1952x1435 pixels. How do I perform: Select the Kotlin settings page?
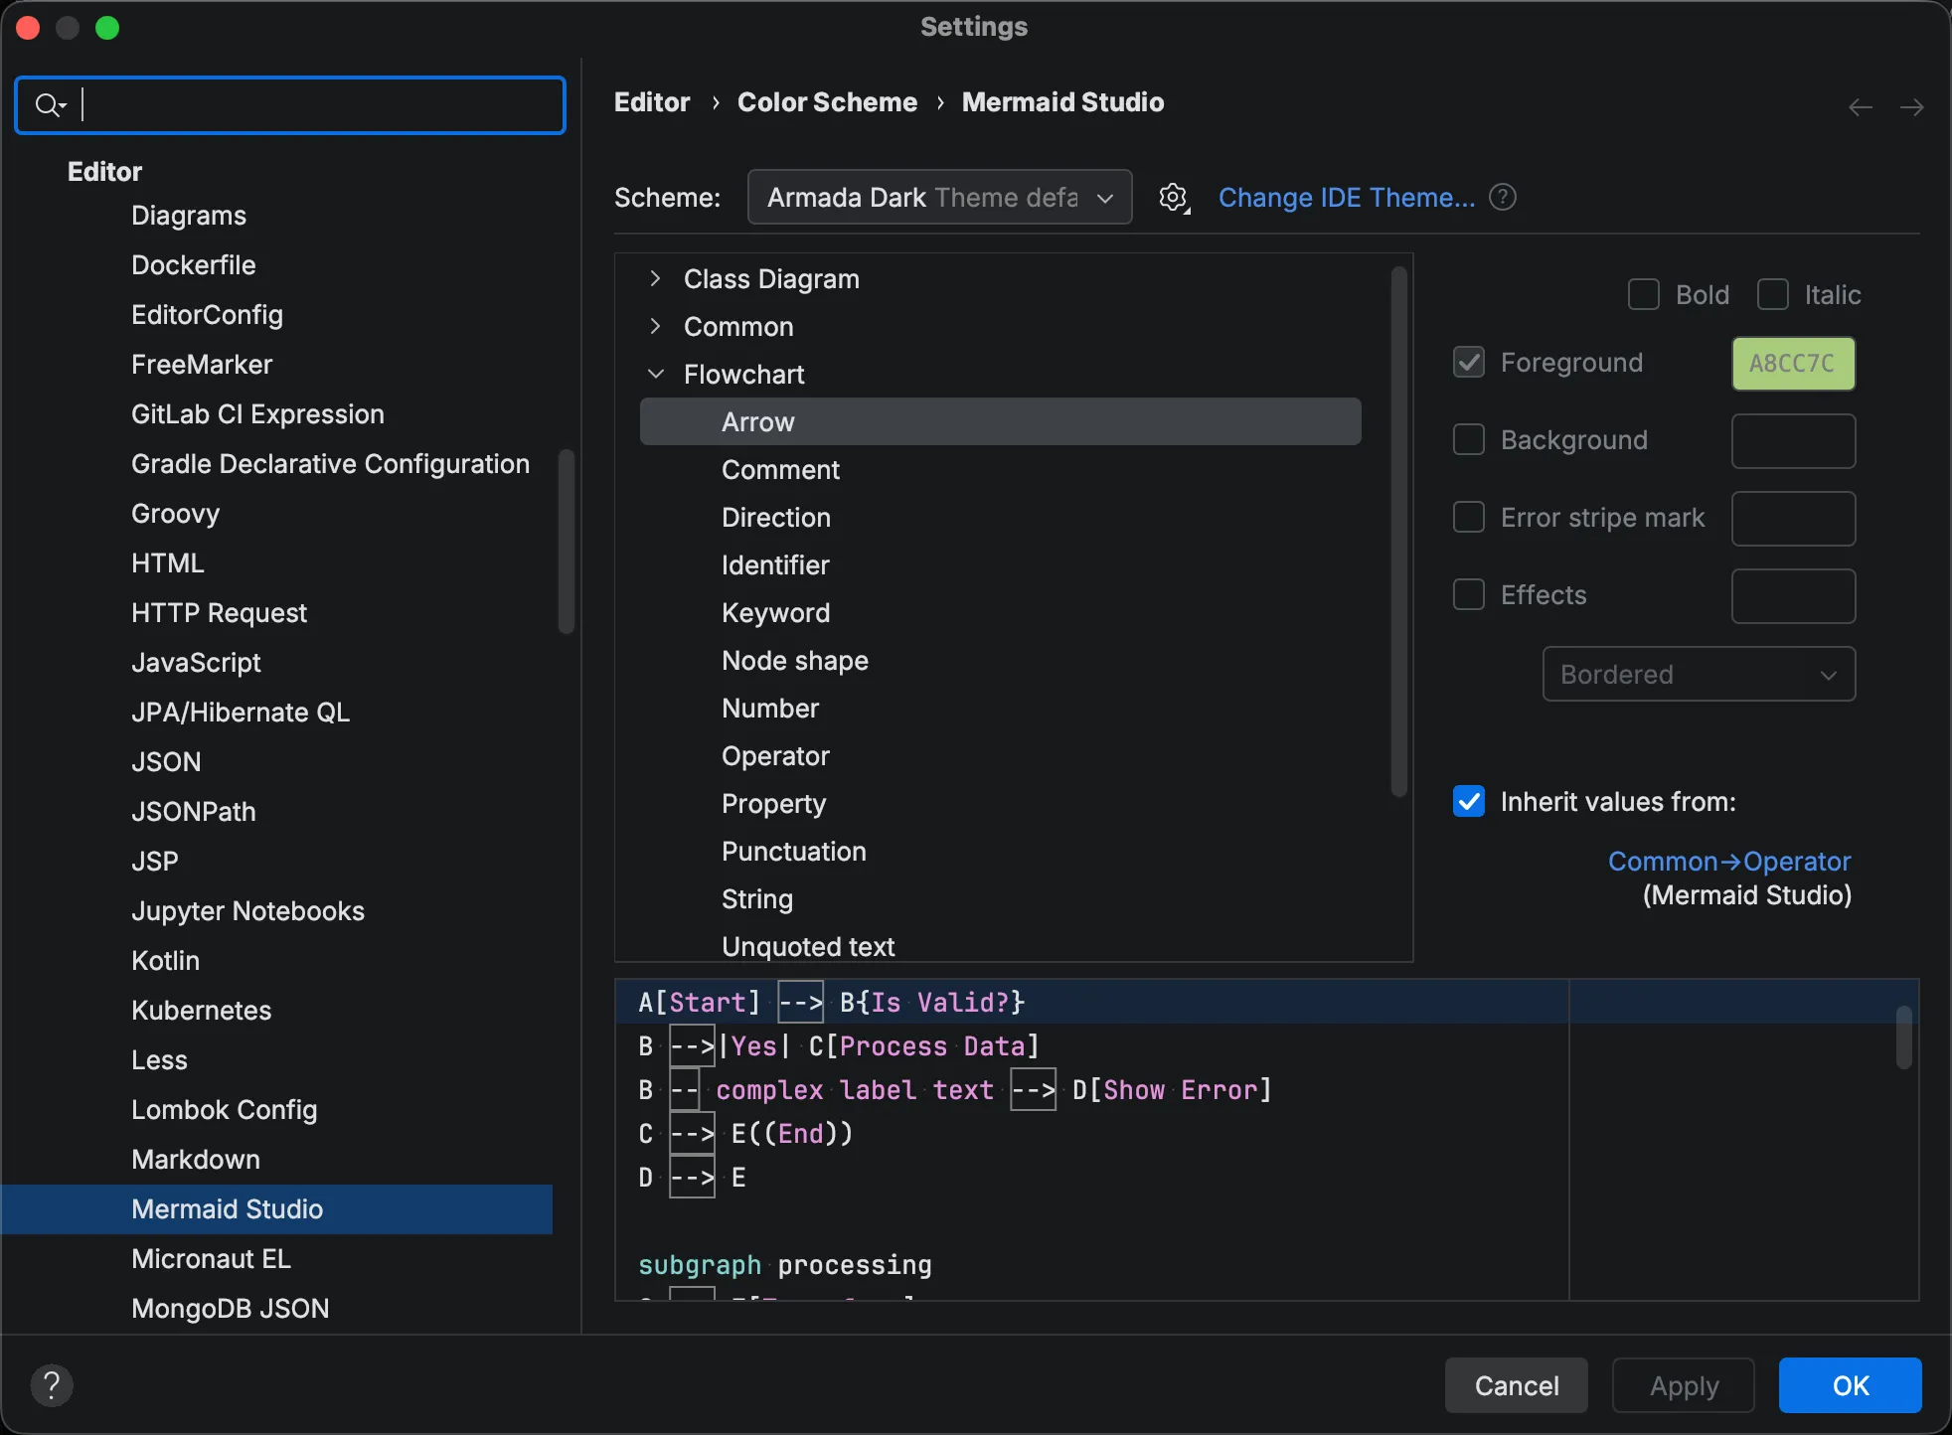click(165, 960)
